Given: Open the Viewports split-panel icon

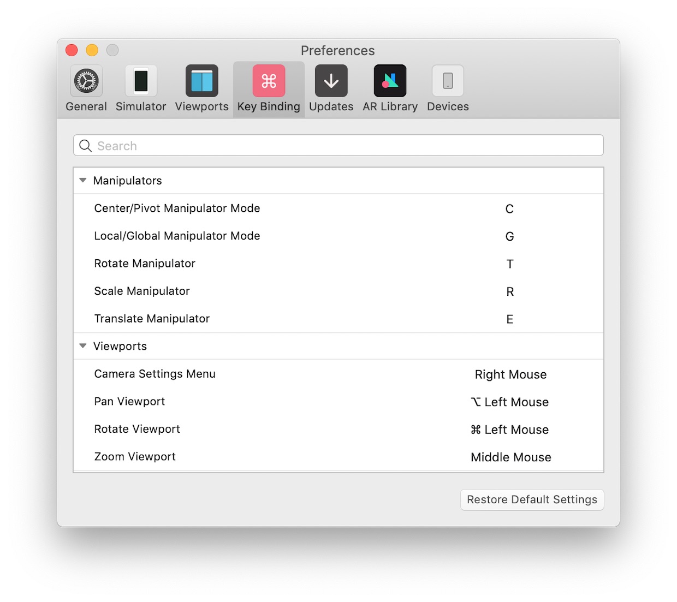Looking at the screenshot, I should click(201, 81).
